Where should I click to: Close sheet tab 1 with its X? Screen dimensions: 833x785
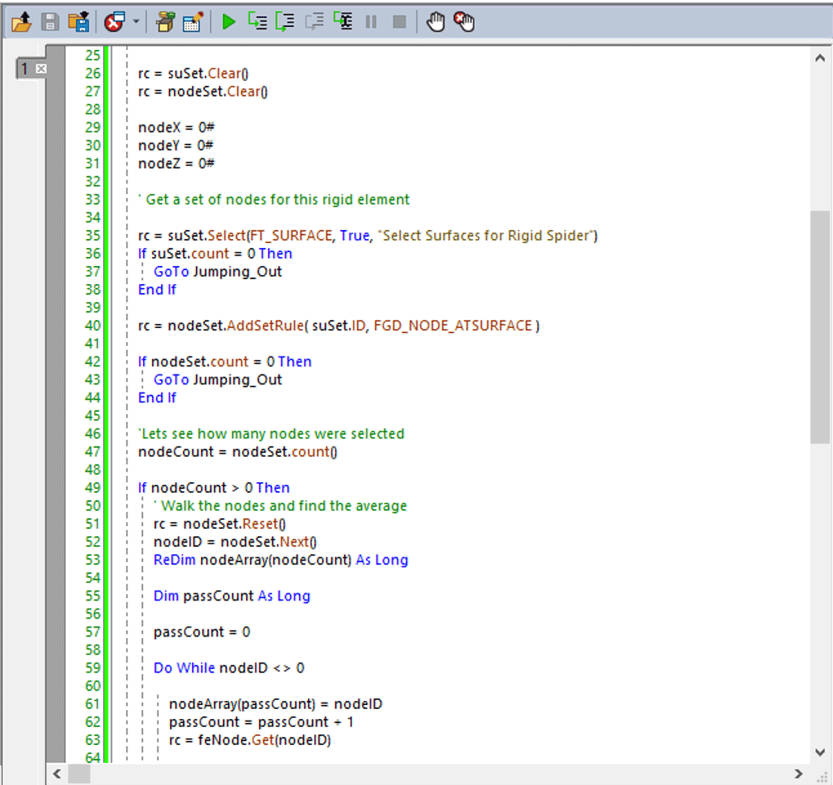(41, 69)
